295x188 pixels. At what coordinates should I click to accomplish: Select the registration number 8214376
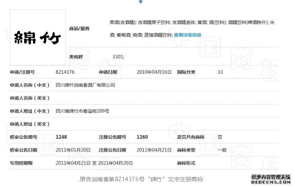tap(65, 72)
